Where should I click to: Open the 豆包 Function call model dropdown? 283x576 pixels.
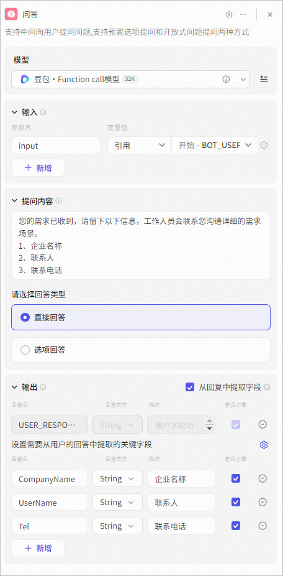[x=130, y=80]
